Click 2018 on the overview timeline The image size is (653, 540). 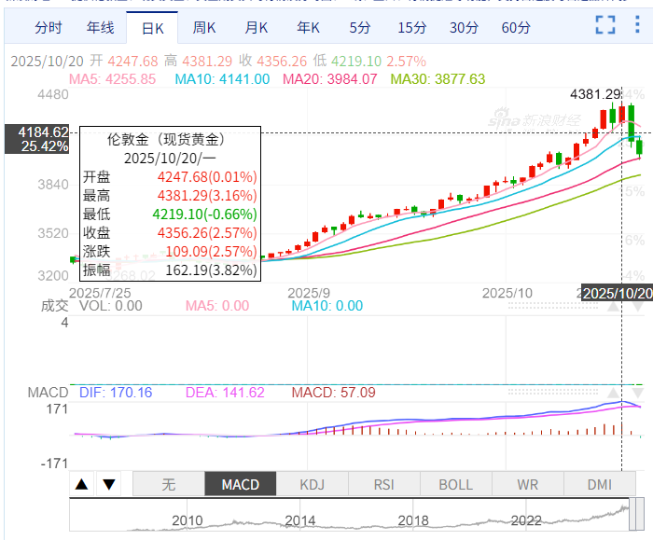(x=413, y=520)
